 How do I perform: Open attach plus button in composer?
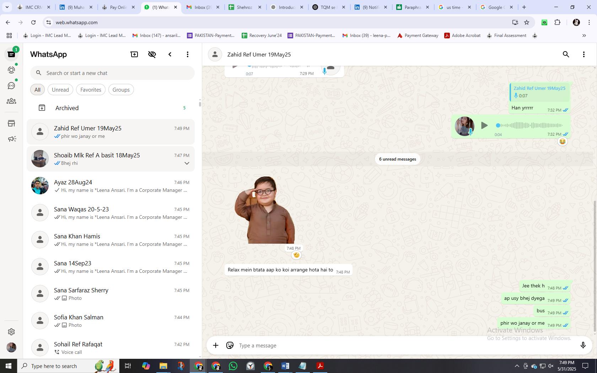click(x=216, y=345)
